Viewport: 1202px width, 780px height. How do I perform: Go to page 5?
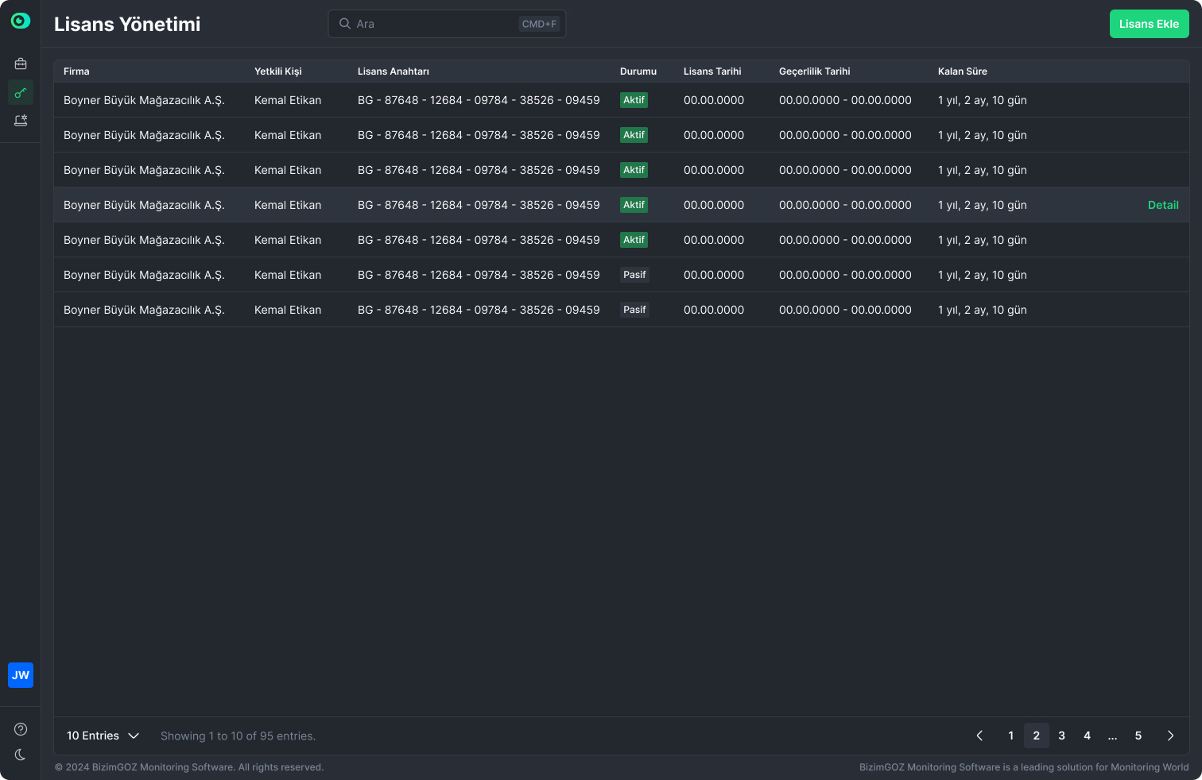[1138, 736]
